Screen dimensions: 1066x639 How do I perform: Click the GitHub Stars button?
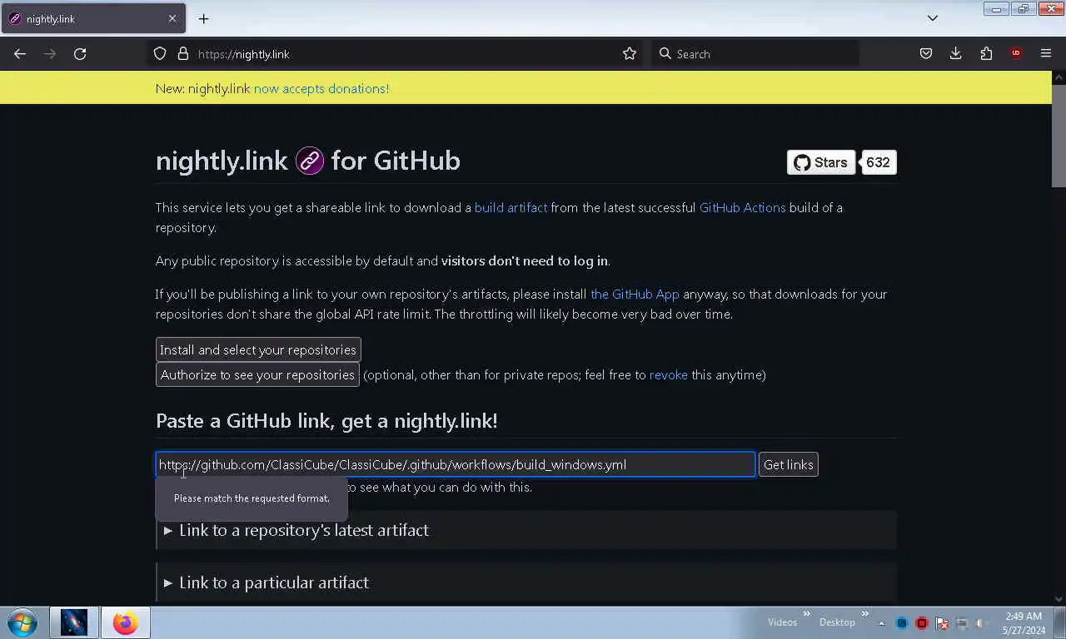tap(821, 162)
